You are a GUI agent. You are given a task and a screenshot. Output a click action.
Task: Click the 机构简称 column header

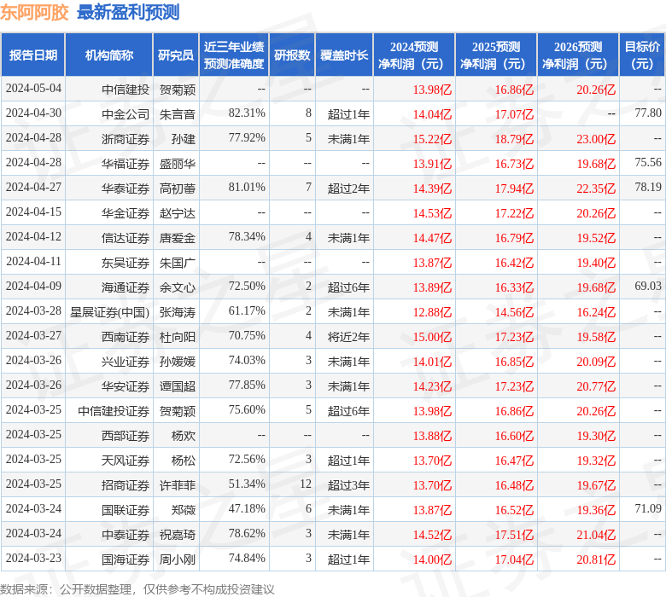(109, 55)
